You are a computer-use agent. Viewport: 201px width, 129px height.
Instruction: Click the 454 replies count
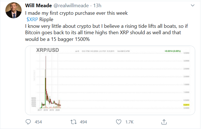click(x=38, y=122)
